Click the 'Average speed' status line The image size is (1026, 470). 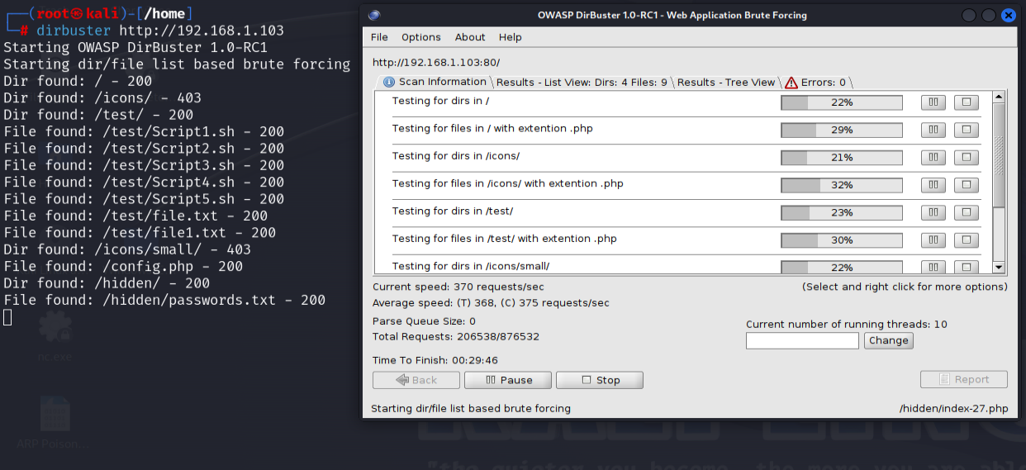(491, 303)
